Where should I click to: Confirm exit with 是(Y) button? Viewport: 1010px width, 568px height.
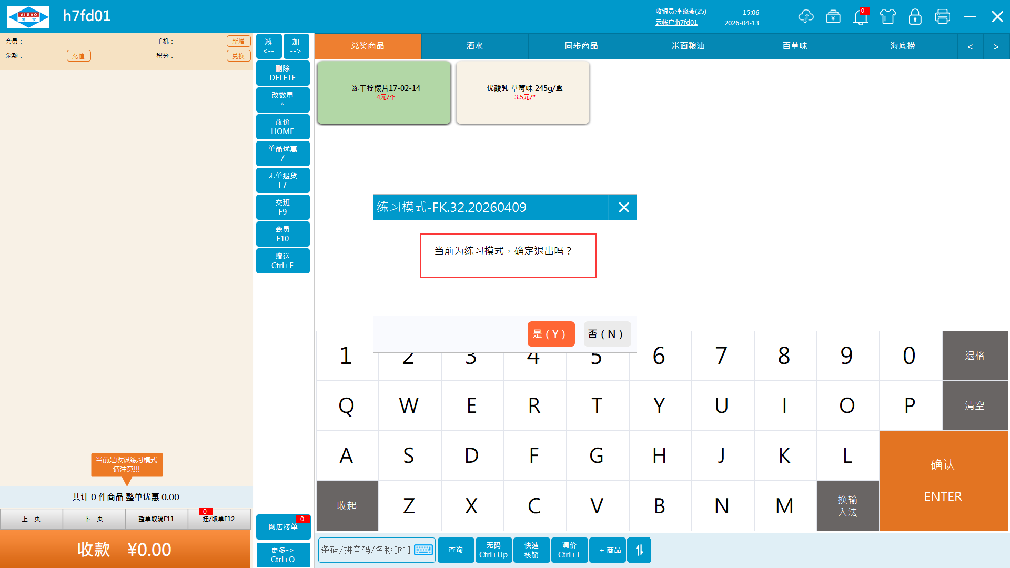pos(550,334)
